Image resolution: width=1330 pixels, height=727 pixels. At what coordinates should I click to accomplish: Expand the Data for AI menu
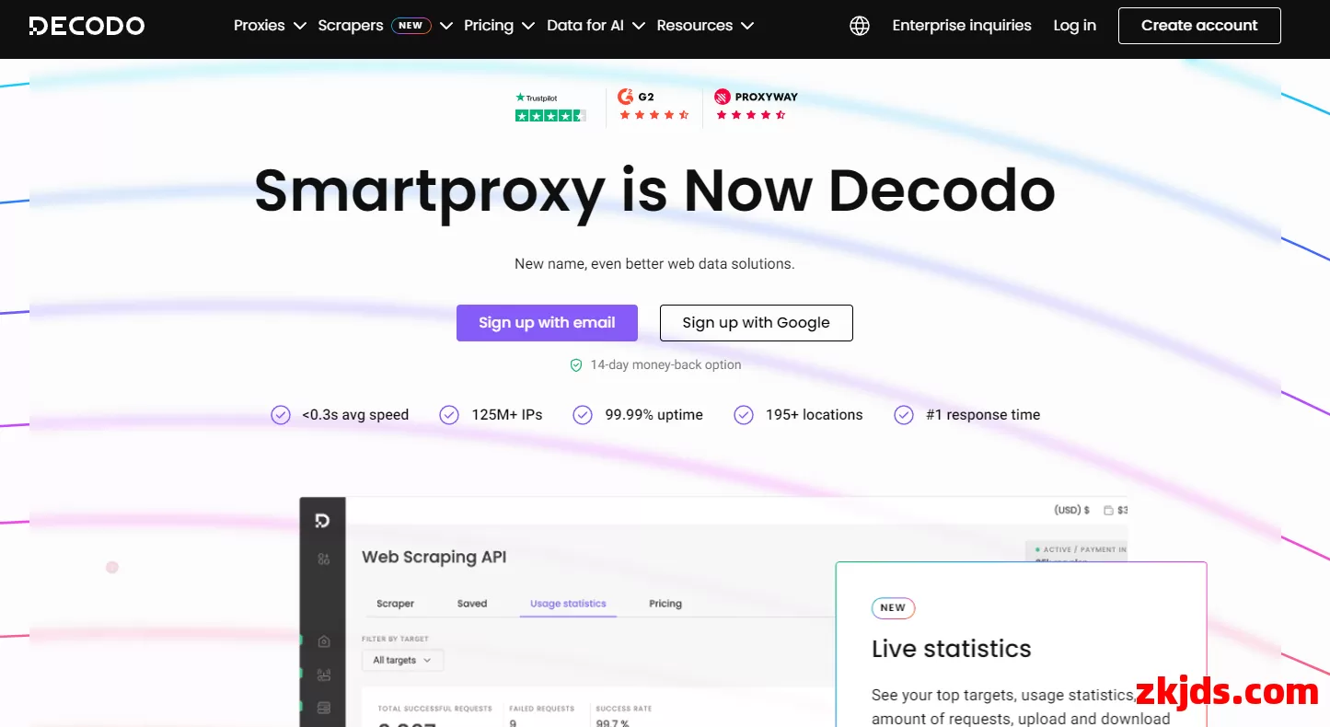pyautogui.click(x=596, y=26)
